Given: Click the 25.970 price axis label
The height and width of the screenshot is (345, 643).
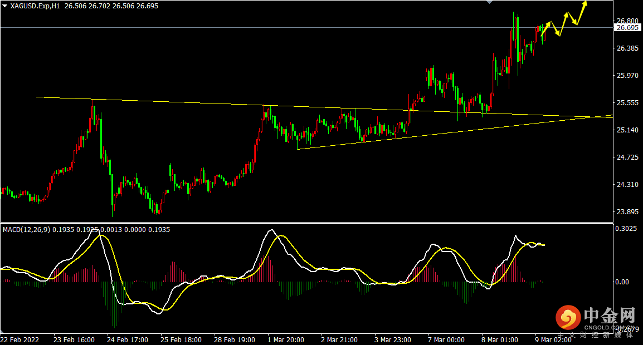Looking at the screenshot, I should [x=627, y=76].
